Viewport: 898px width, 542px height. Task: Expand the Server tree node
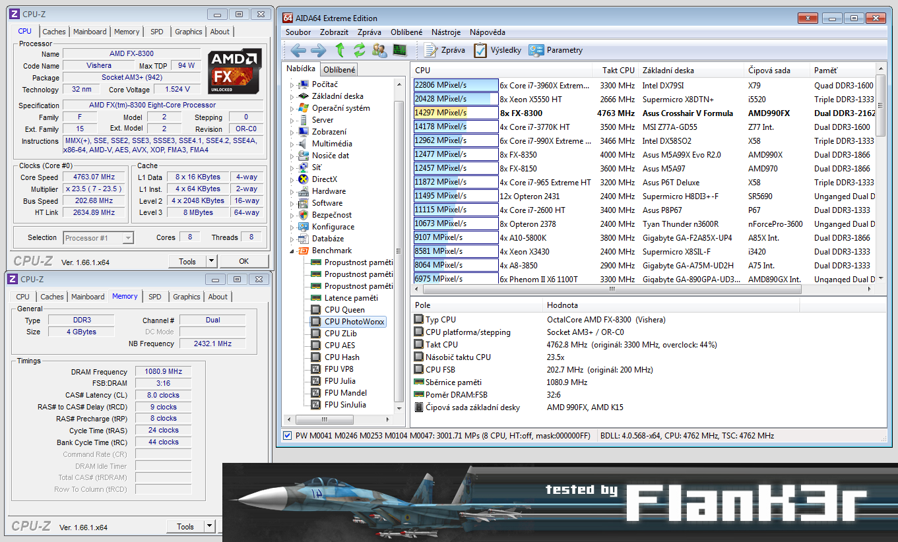tap(292, 120)
